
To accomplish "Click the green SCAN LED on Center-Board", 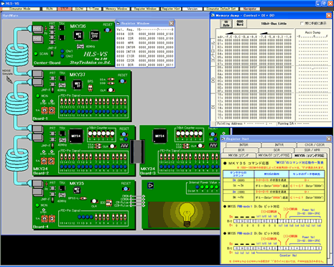I will coord(36,54).
